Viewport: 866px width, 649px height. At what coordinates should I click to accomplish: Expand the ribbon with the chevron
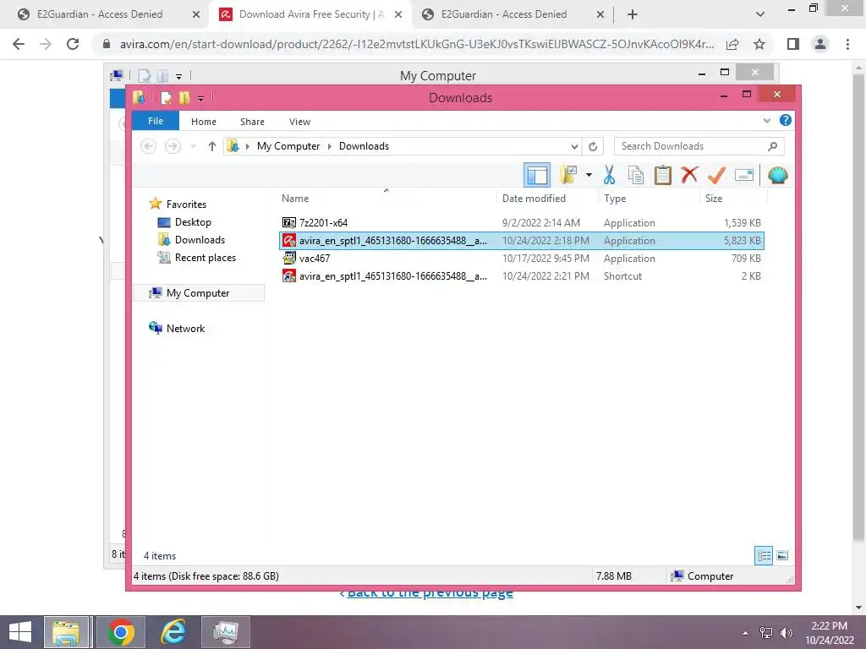point(766,120)
